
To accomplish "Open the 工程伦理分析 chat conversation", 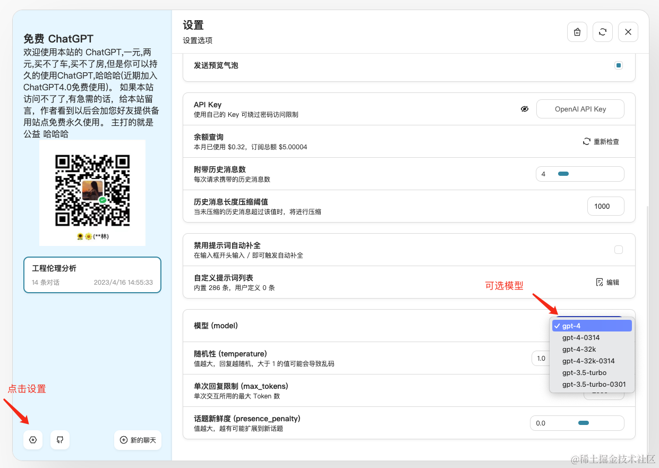I will (92, 275).
